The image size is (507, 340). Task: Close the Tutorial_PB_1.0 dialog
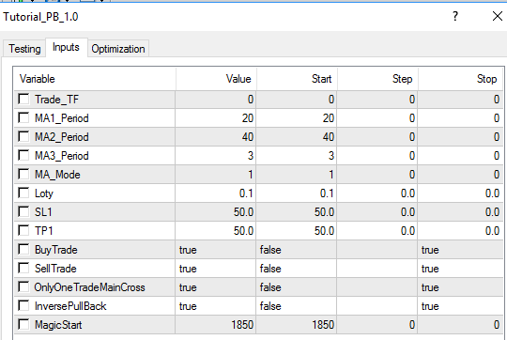pyautogui.click(x=498, y=16)
